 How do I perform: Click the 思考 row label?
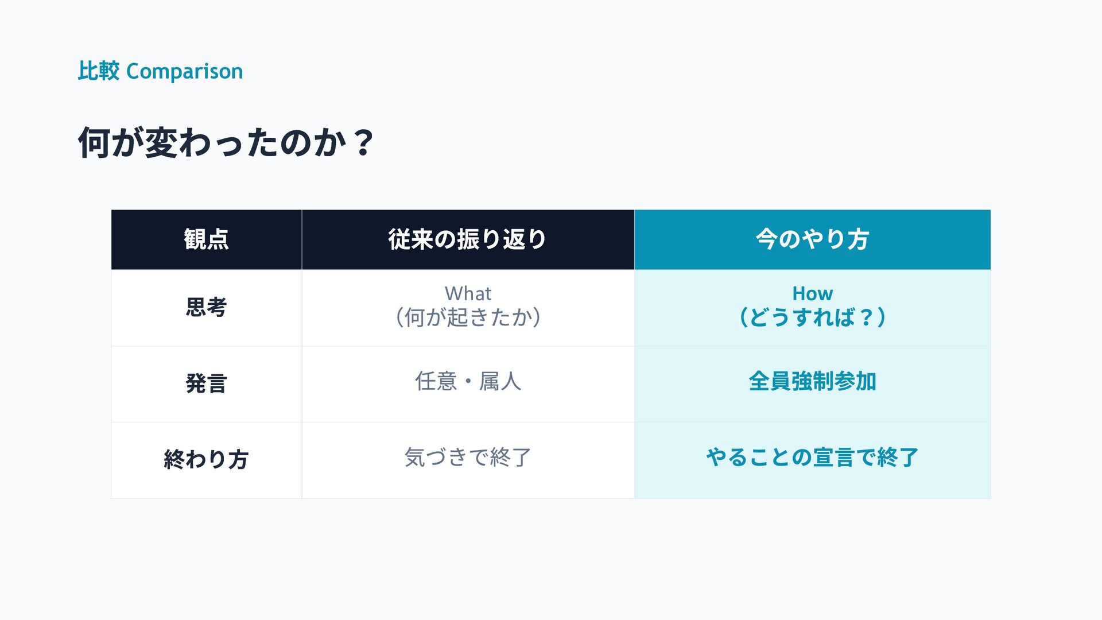click(206, 307)
